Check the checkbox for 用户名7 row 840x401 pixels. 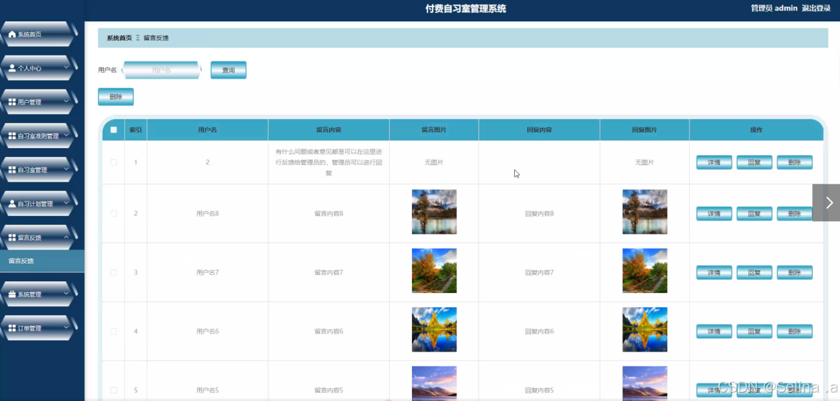(x=114, y=272)
